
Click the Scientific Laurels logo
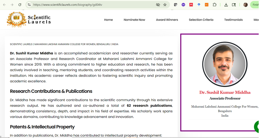(29, 19)
